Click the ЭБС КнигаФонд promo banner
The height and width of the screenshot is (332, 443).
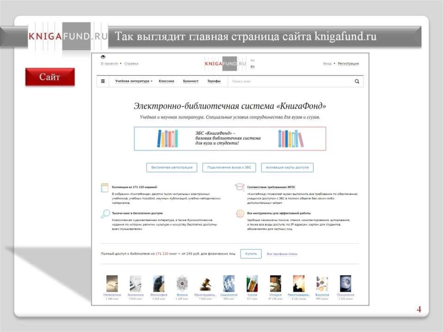(230, 139)
